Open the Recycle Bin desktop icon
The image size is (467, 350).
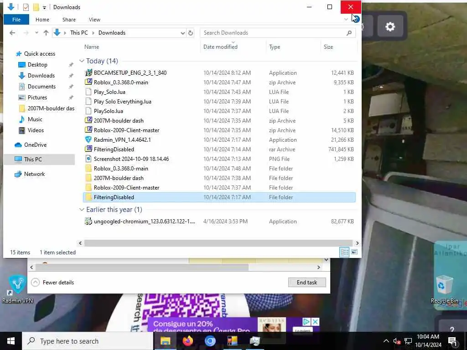pyautogui.click(x=444, y=288)
